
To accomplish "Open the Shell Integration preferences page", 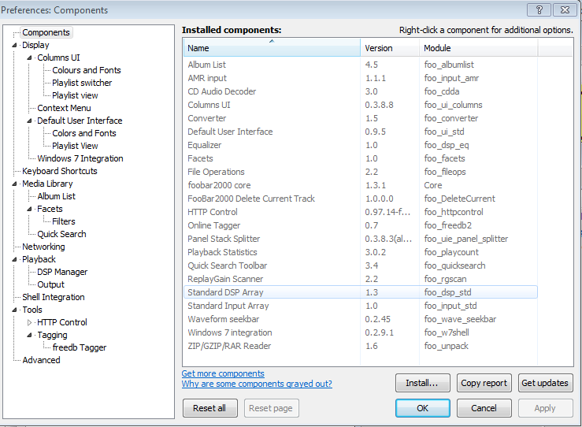I will pyautogui.click(x=54, y=298).
